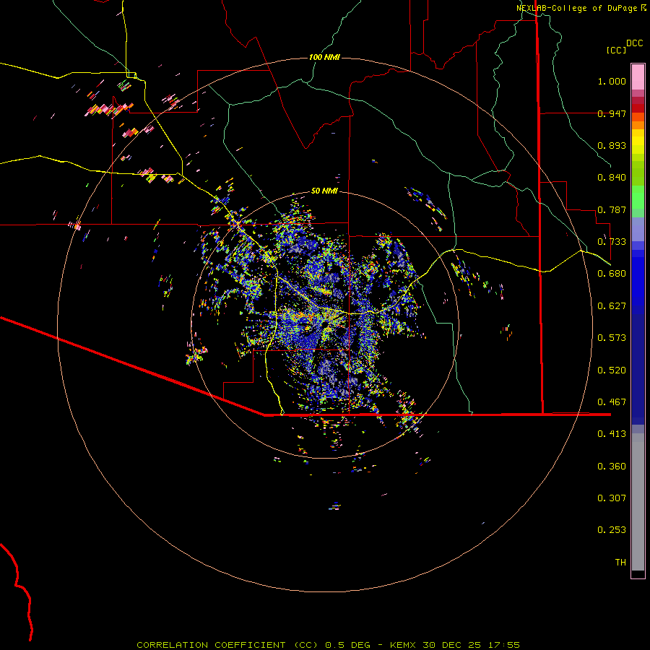Select the 1.000 scale value
Viewport: 650px width, 650px height.
pos(612,81)
